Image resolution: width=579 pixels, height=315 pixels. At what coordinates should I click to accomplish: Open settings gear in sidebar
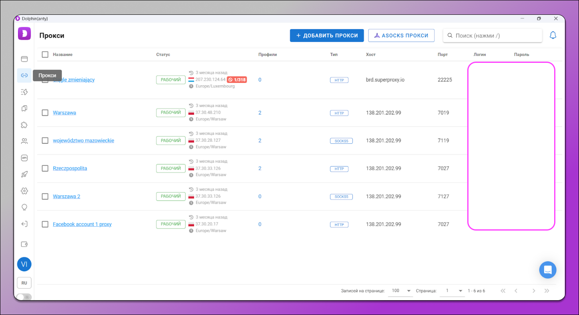tap(24, 191)
